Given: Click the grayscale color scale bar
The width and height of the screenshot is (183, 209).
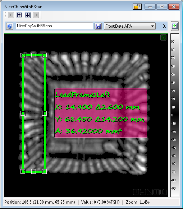Looking at the screenshot, I should 175,115.
